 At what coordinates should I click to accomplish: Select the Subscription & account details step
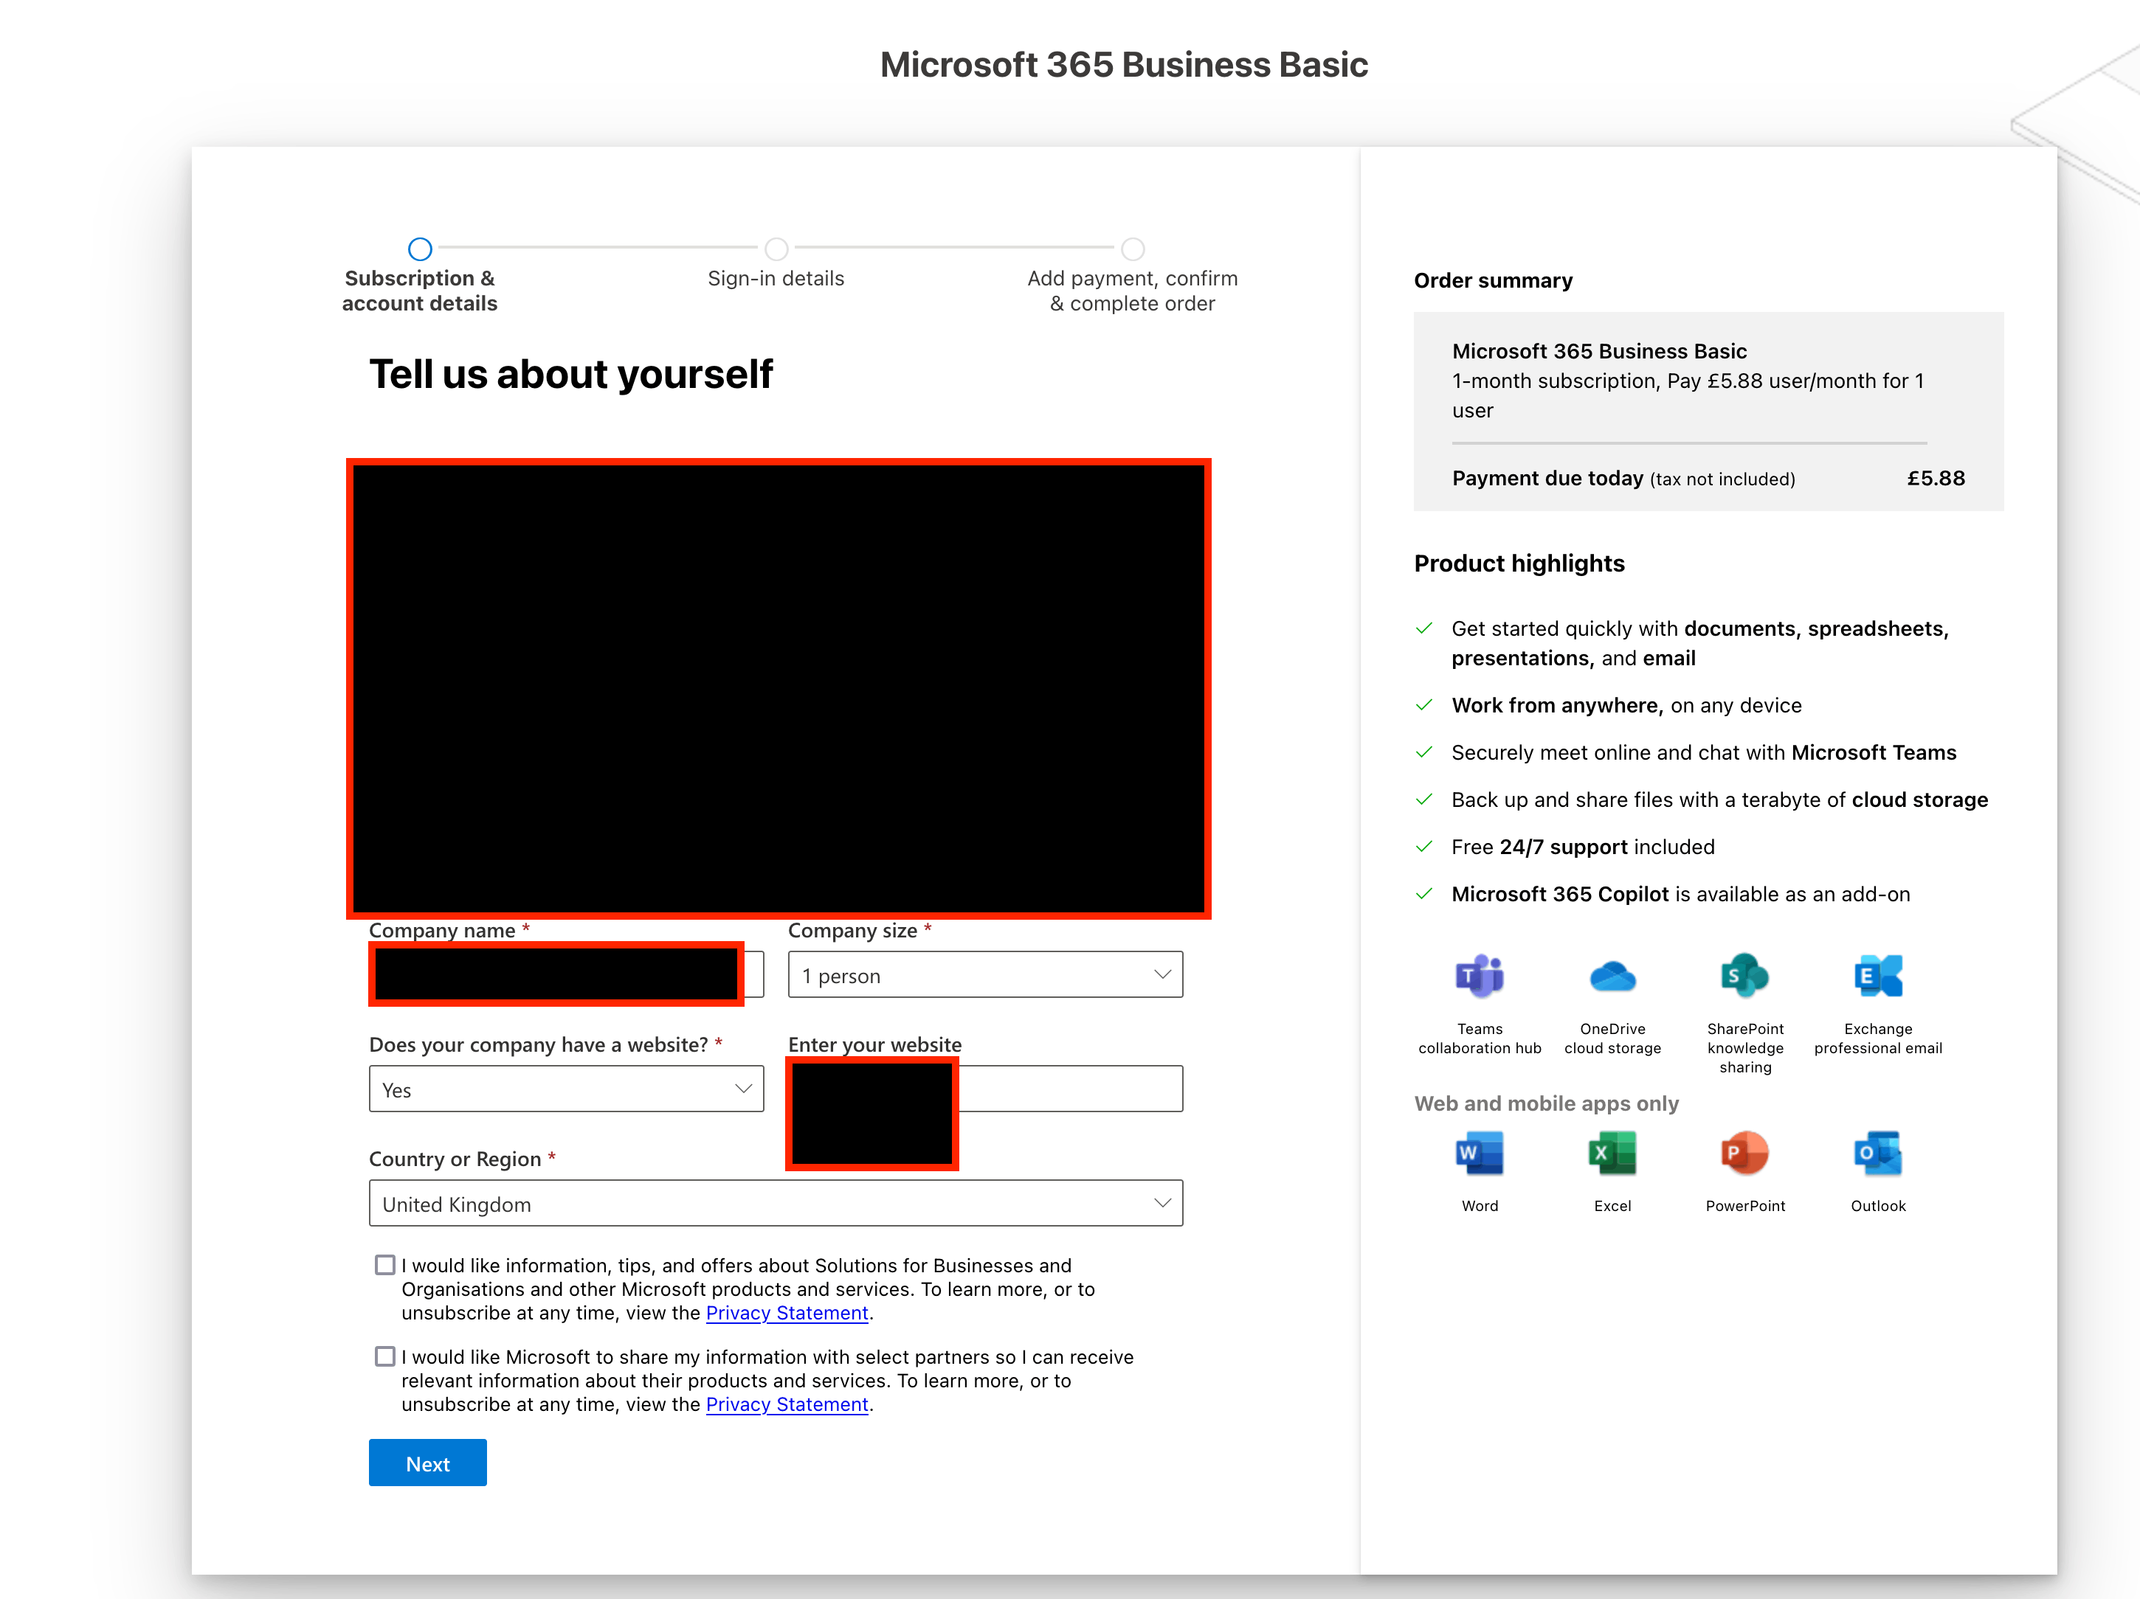[420, 277]
